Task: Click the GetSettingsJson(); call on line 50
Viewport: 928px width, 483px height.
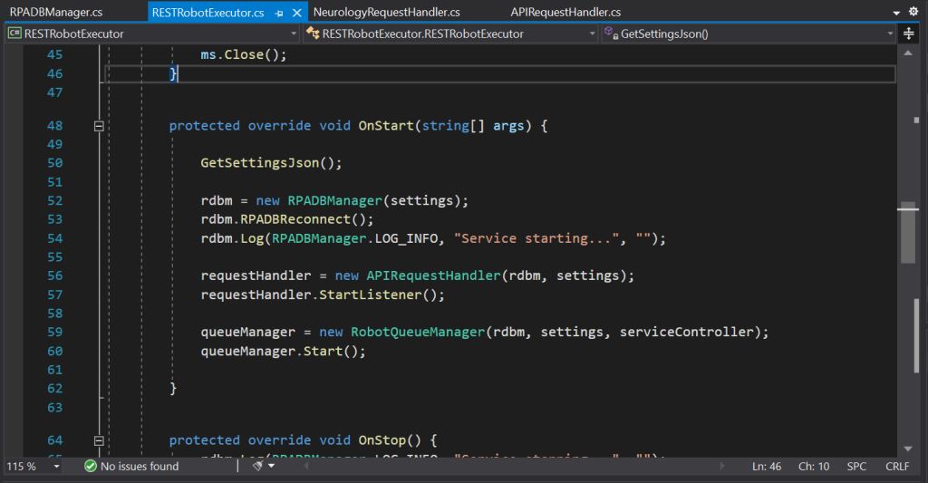Action: (x=271, y=163)
